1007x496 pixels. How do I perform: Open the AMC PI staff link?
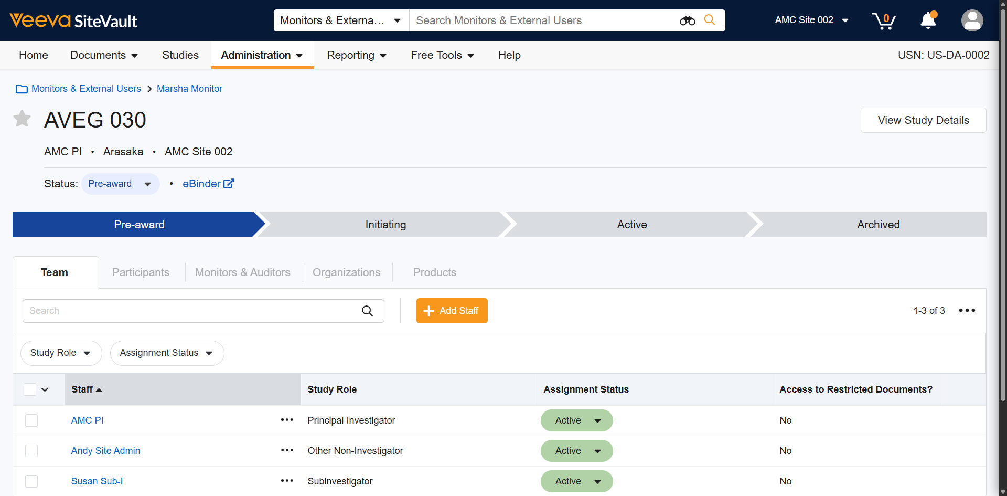pyautogui.click(x=87, y=420)
